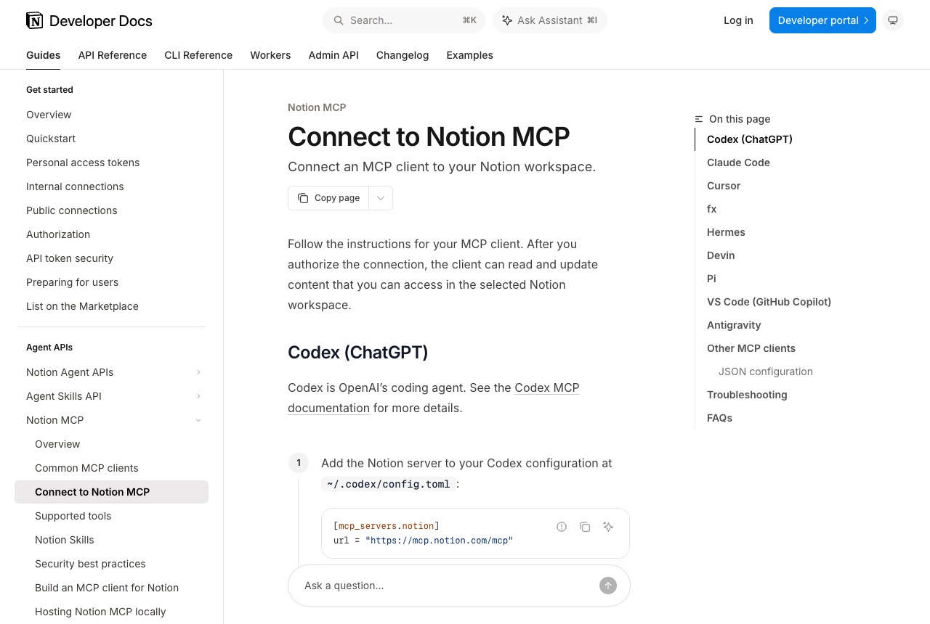
Task: Send question with the arrow button
Action: tap(608, 586)
